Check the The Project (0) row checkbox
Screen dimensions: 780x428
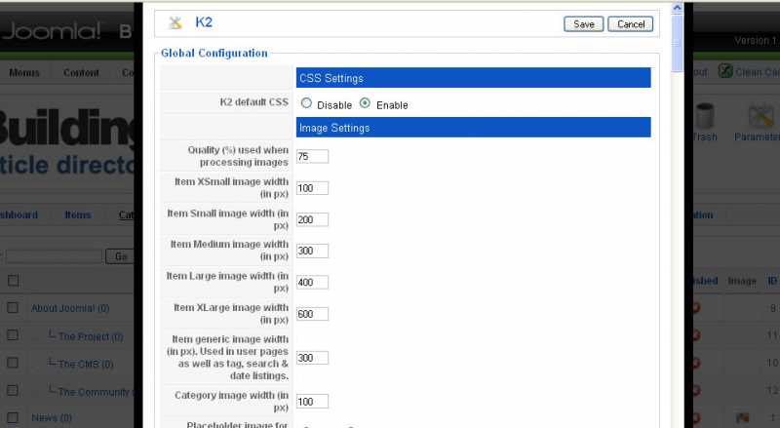click(x=13, y=335)
